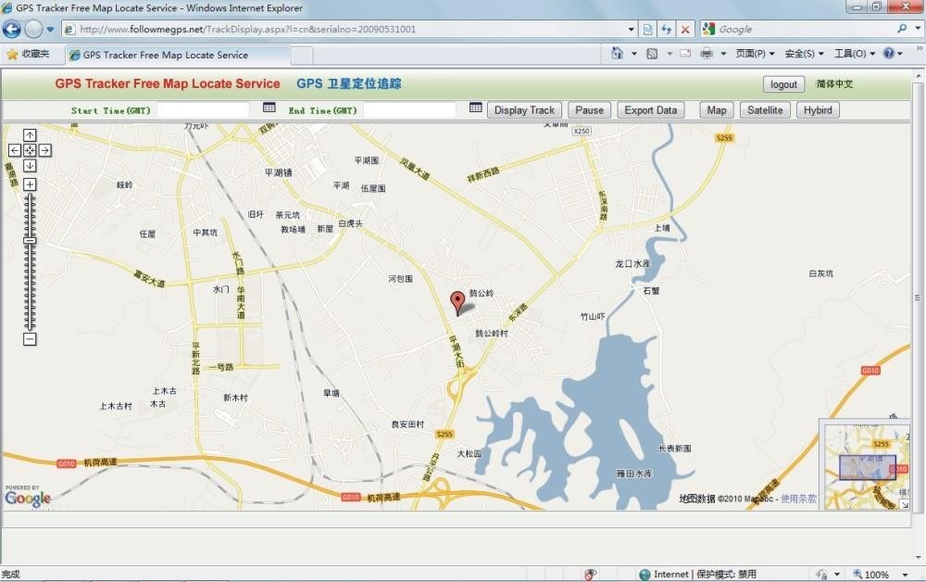Expand the 安全(S) dropdown menu

[x=805, y=54]
